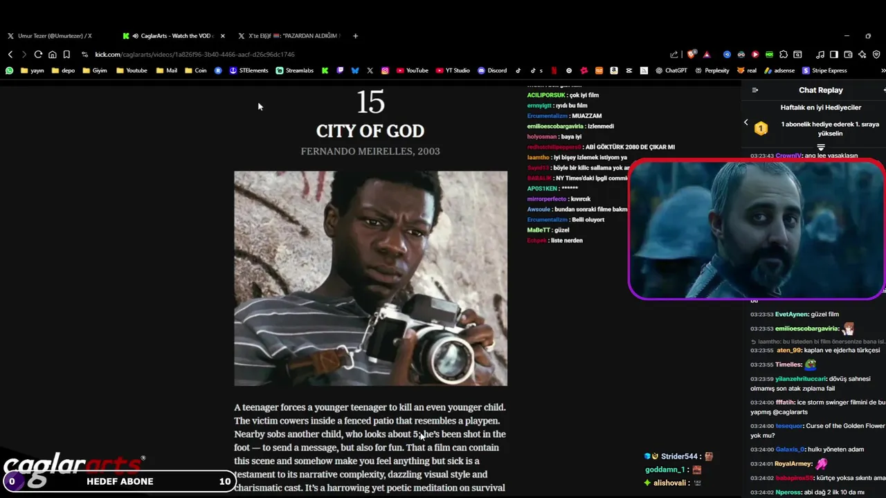Open the Streamlabs bookmark

coord(295,71)
